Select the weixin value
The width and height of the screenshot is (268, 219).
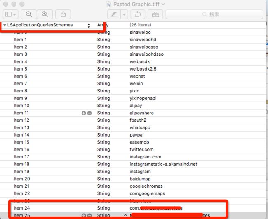coord(136,84)
